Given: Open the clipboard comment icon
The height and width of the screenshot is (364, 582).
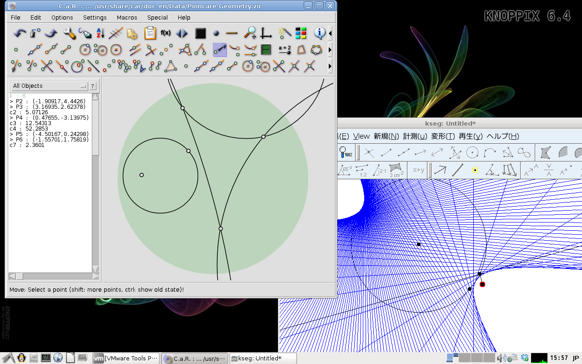Looking at the screenshot, I should [x=150, y=33].
